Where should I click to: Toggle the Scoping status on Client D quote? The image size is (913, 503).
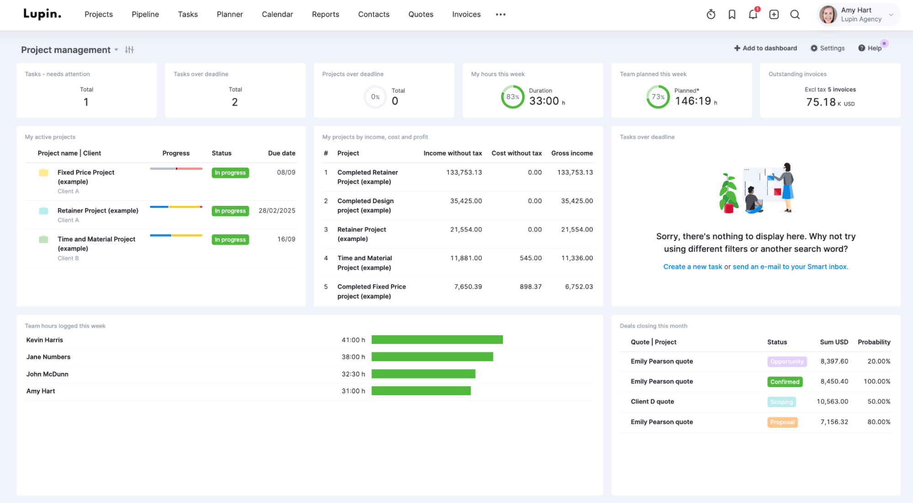tap(781, 402)
